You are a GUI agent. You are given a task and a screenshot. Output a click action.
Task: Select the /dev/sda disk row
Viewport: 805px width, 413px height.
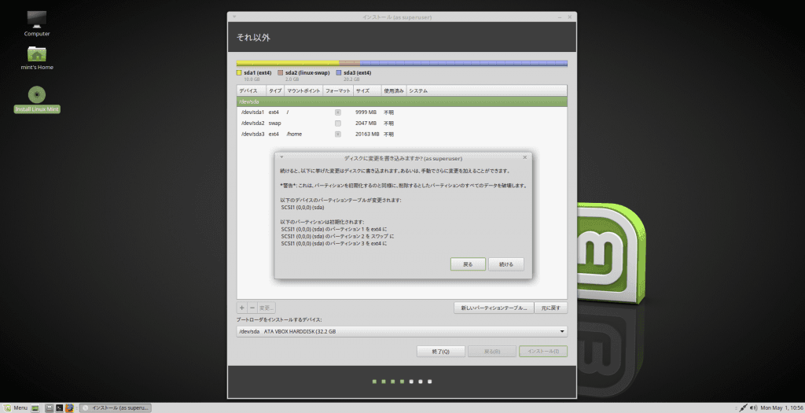(402, 101)
